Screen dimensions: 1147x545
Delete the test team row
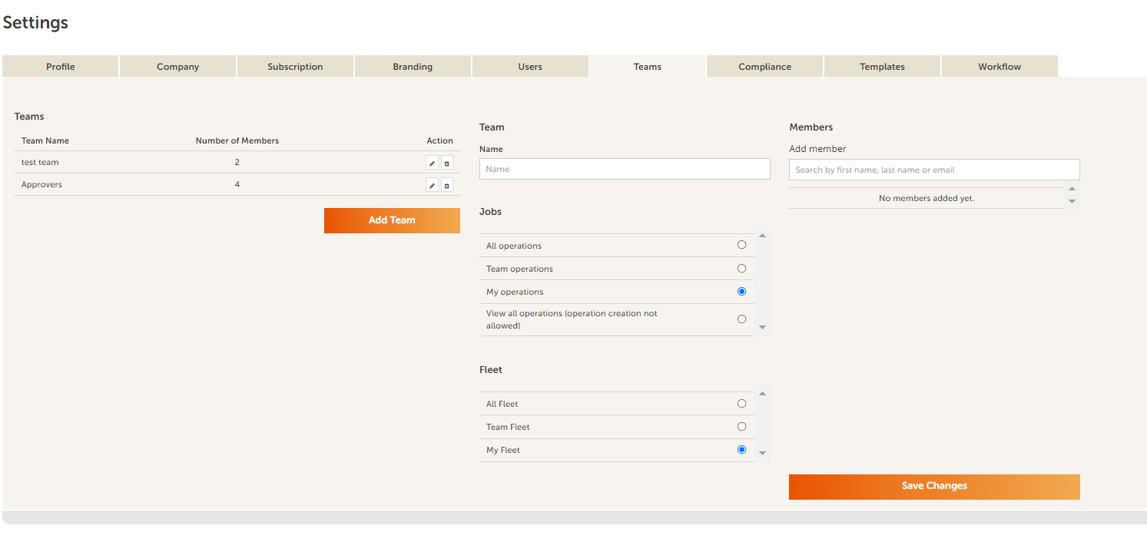pos(447,163)
